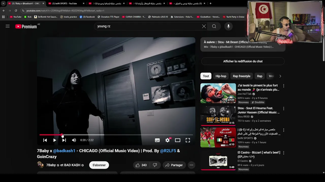Open the Paletools v26.0.10 bookmark

[158, 17]
